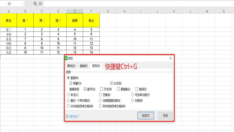Select the column E header
Image resolution: width=234 pixels, height=132 pixels.
[75, 11]
